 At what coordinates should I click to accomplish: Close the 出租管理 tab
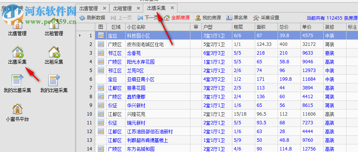pos(138,8)
